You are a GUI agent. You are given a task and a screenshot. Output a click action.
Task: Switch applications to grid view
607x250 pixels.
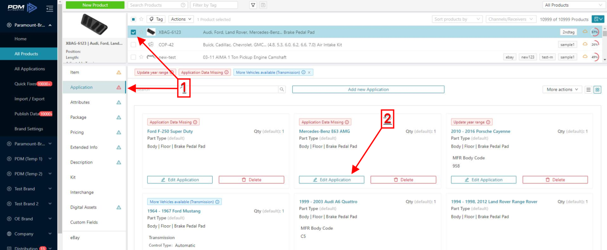tap(597, 89)
